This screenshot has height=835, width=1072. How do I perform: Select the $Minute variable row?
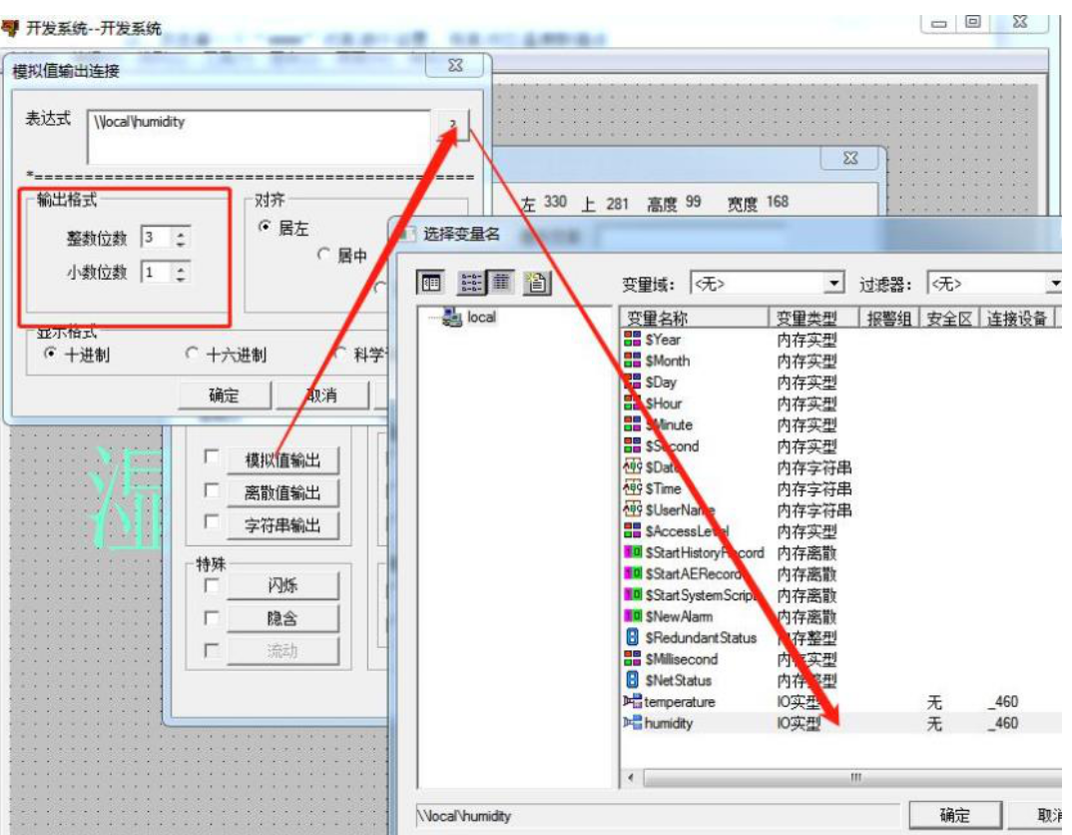840,424
